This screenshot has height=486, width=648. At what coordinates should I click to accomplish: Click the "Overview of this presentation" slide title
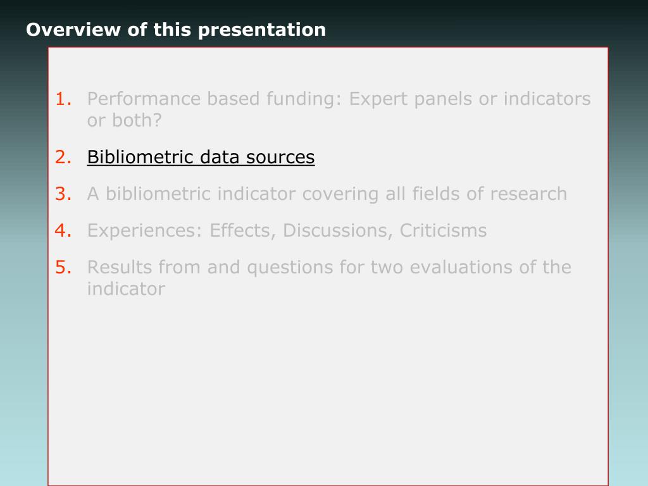click(x=176, y=30)
